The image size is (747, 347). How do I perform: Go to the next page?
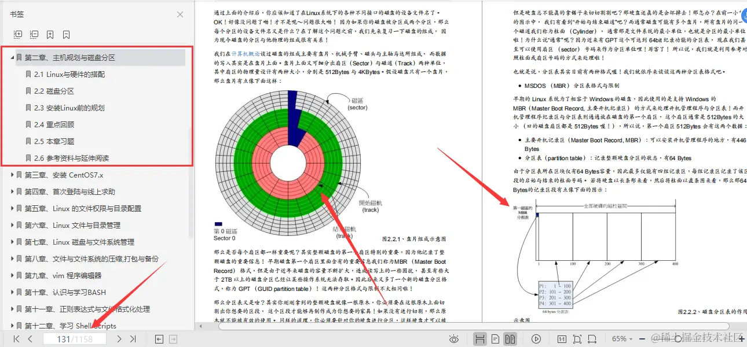tap(119, 339)
